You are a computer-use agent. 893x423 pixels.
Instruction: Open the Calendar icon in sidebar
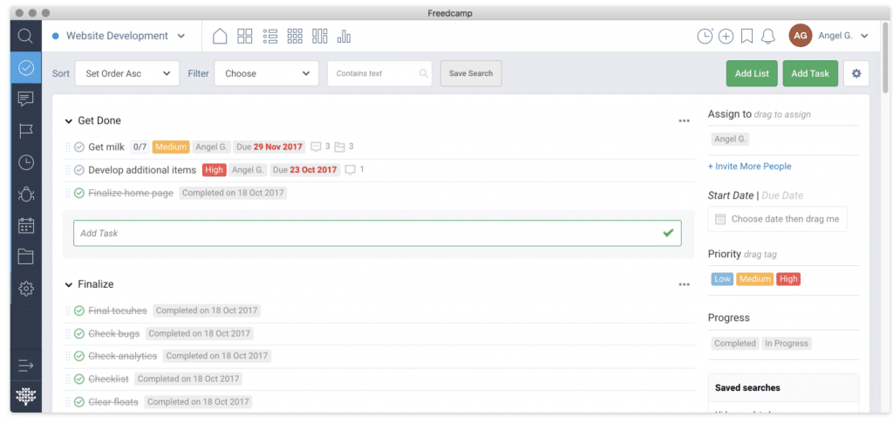tap(25, 225)
